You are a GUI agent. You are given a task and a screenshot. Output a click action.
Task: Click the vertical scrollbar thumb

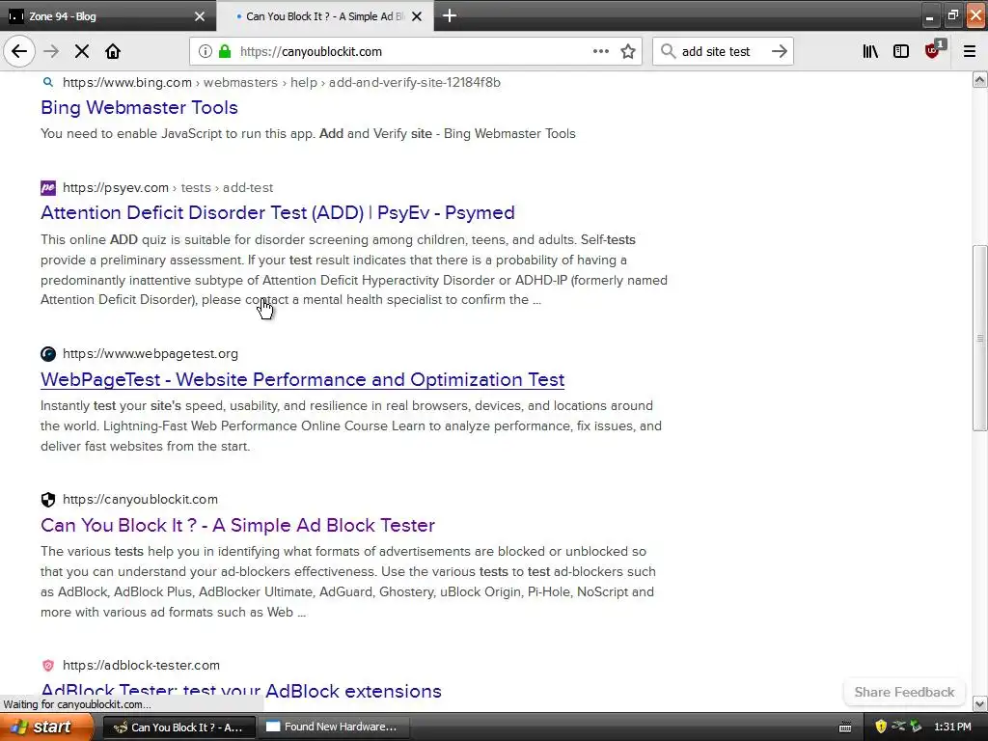979,339
